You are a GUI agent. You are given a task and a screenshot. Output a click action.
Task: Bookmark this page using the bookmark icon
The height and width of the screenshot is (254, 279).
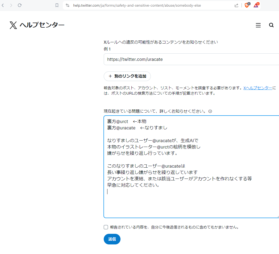coord(57,5)
